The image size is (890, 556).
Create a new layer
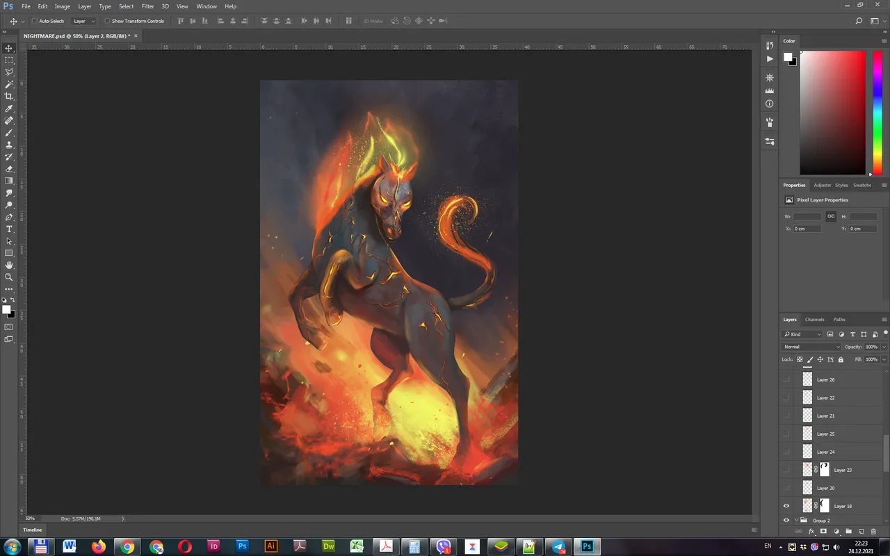[x=861, y=532]
